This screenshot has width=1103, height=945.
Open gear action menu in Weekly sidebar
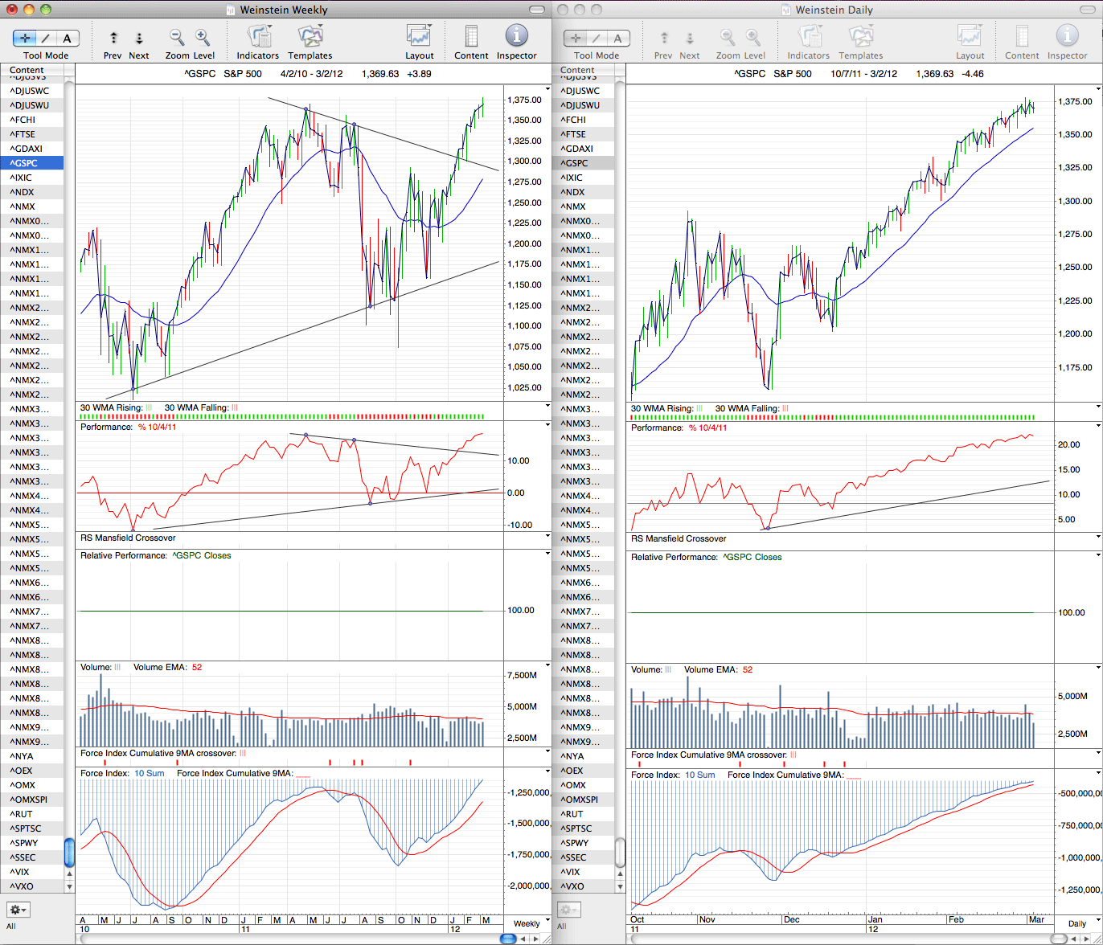tap(18, 910)
